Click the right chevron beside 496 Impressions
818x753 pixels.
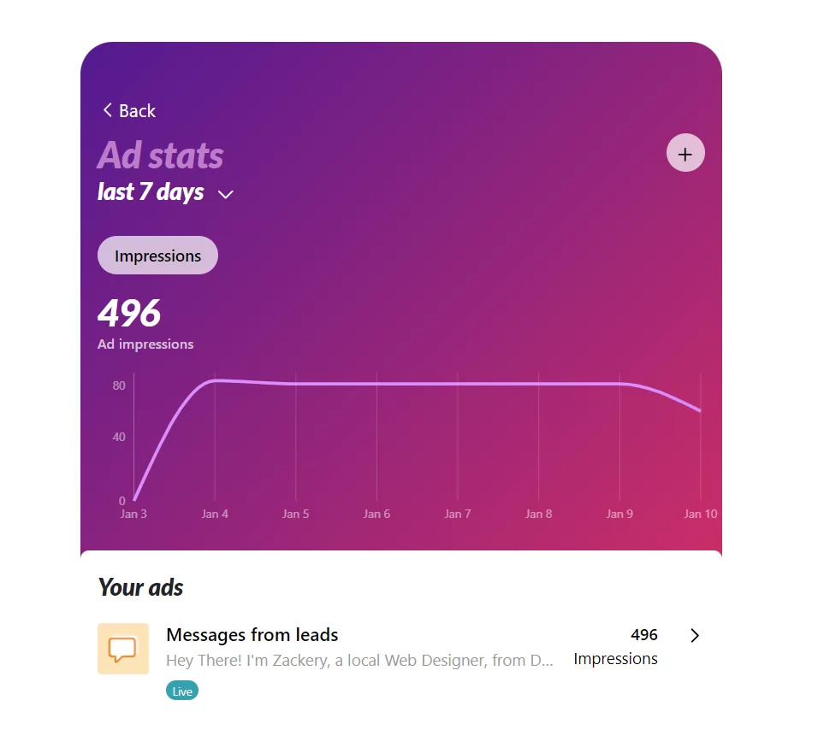pyautogui.click(x=695, y=635)
